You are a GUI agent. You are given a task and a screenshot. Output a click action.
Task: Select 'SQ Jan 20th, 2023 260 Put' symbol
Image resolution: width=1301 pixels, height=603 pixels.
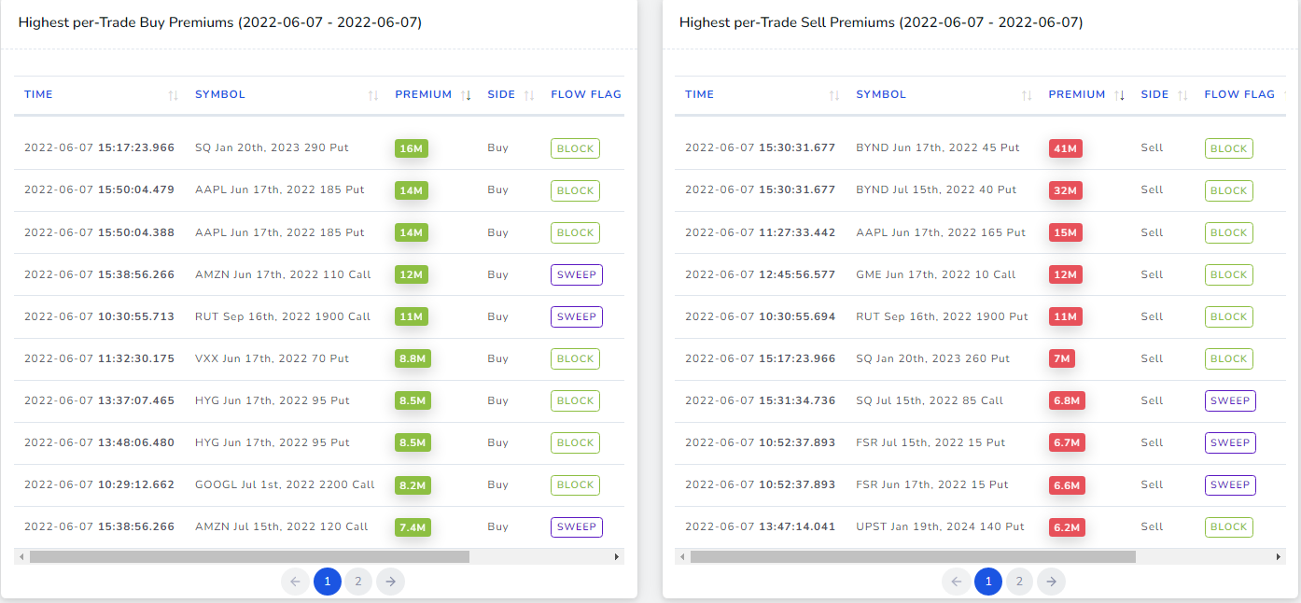coord(932,358)
